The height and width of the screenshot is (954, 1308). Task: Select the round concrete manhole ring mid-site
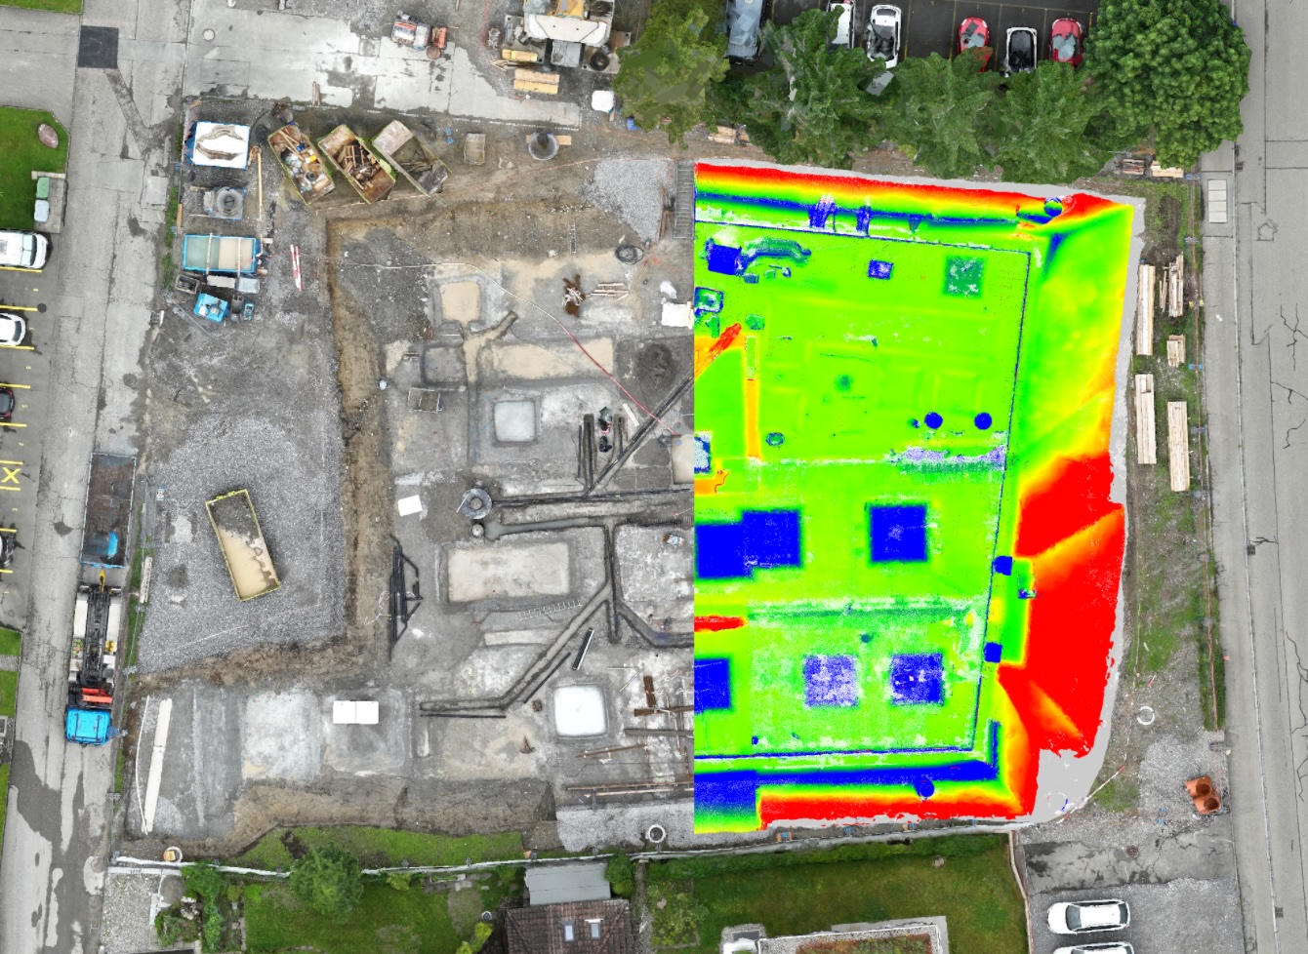(475, 503)
